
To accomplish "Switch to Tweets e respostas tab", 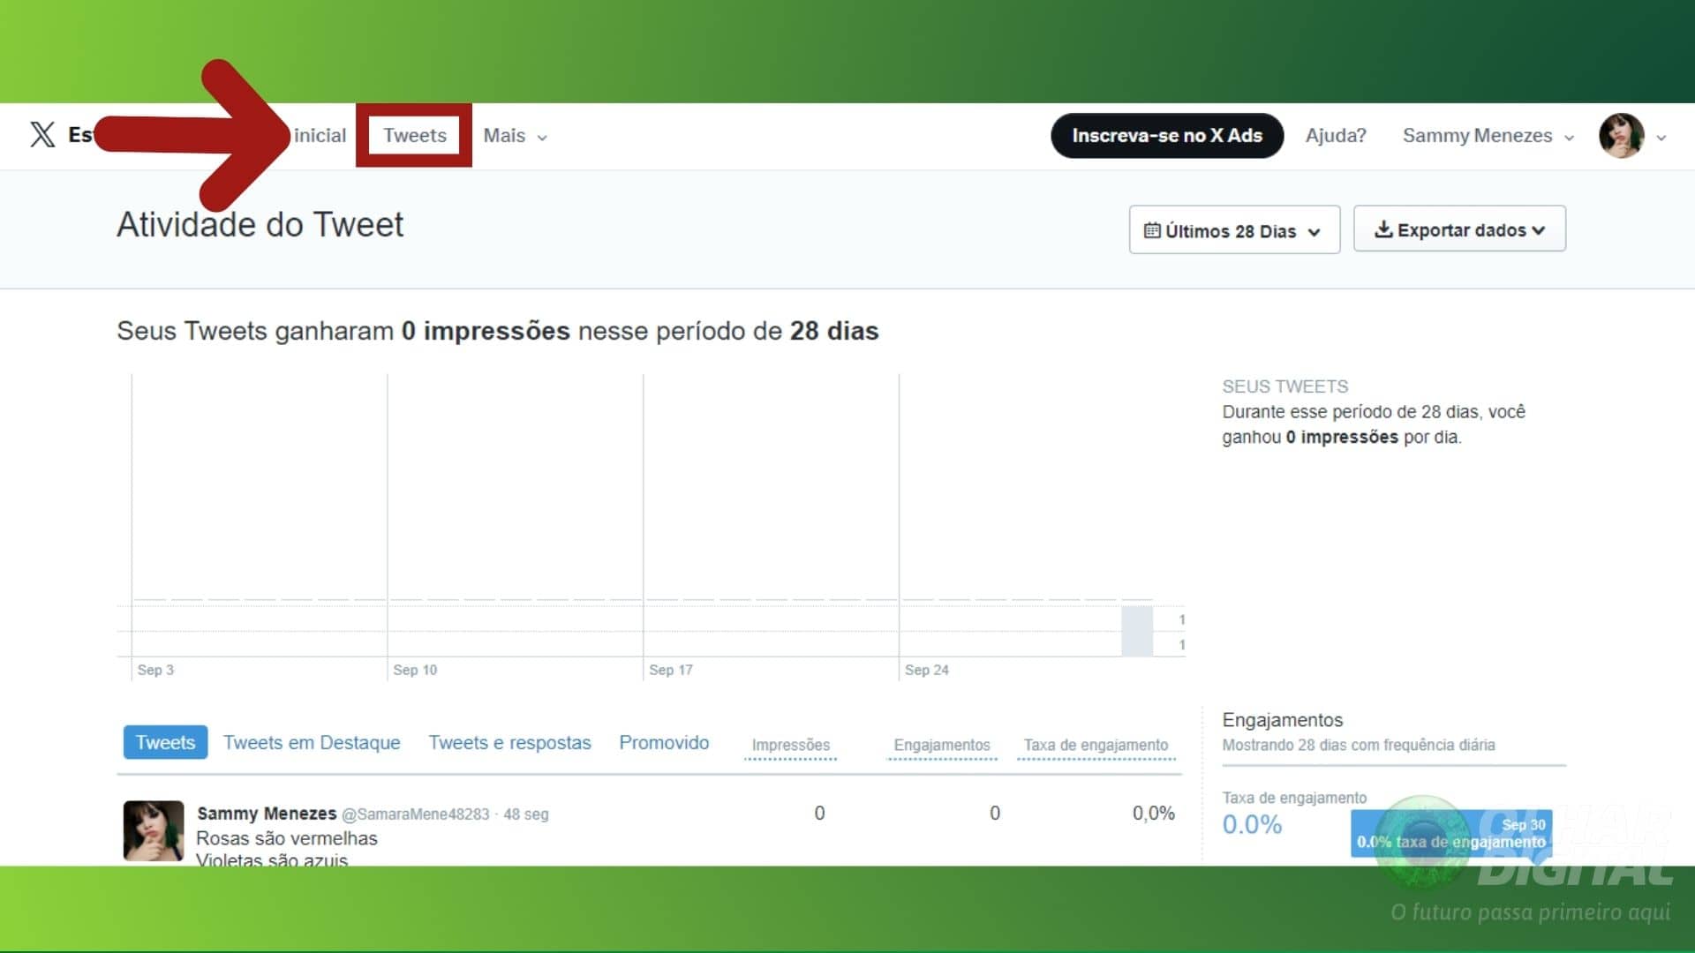I will (x=509, y=743).
